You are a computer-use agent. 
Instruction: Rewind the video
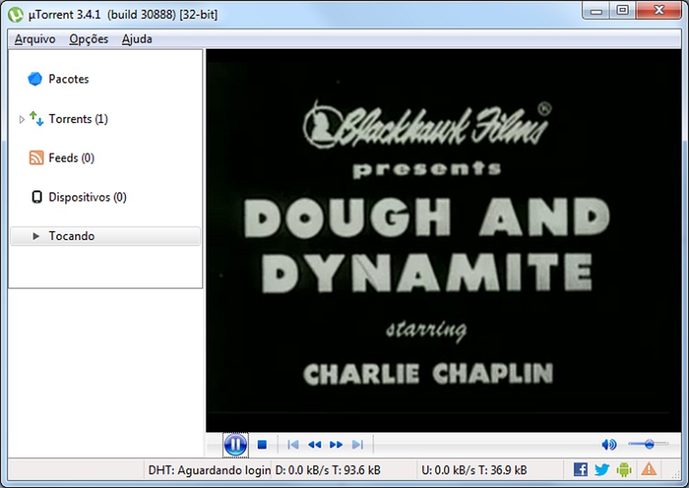[x=314, y=445]
